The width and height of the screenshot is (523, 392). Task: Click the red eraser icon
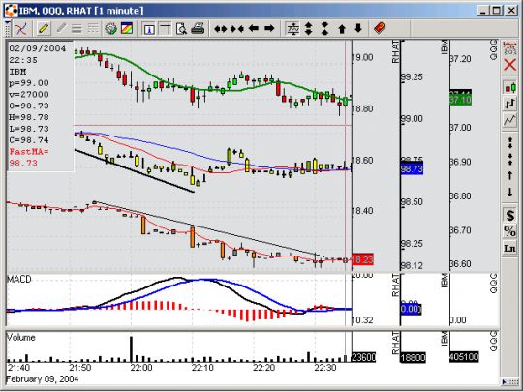click(x=380, y=29)
